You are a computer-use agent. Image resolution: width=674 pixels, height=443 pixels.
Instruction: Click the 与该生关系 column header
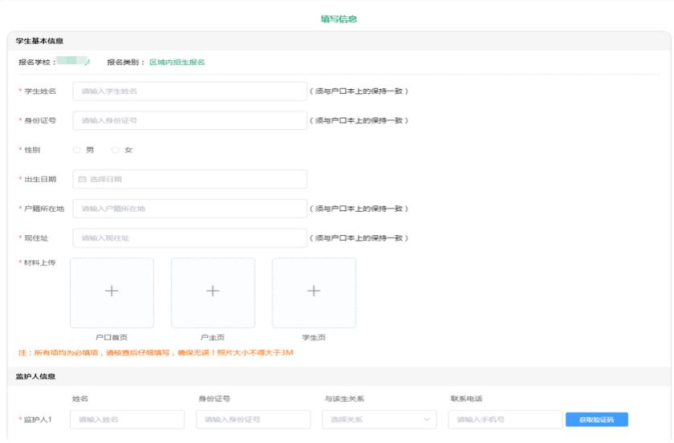coord(344,399)
